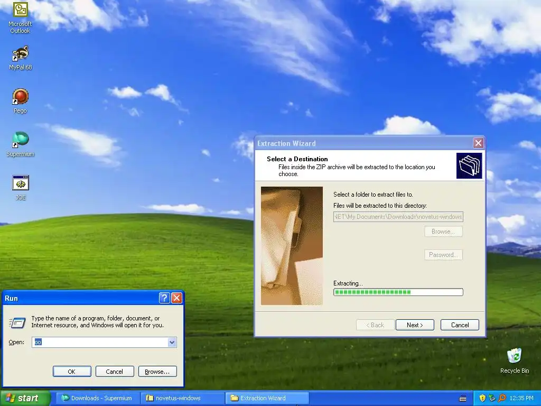Click the on-screen keyboard taskbar icon
Screen dimensions: 541x406
[x=463, y=399]
